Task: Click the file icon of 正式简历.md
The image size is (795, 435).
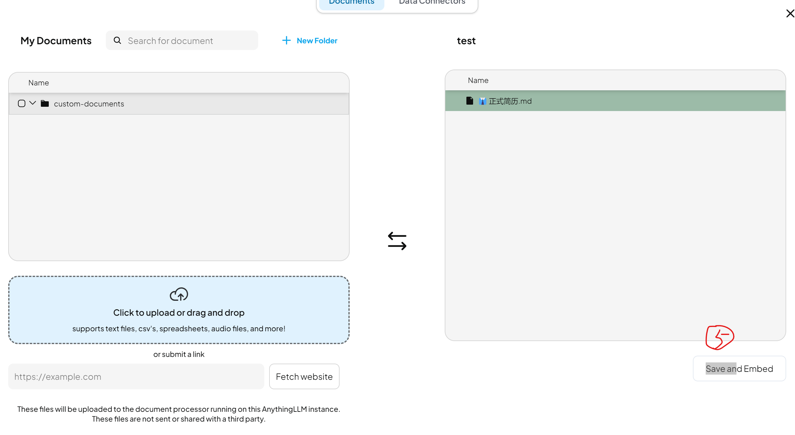Action: (469, 101)
